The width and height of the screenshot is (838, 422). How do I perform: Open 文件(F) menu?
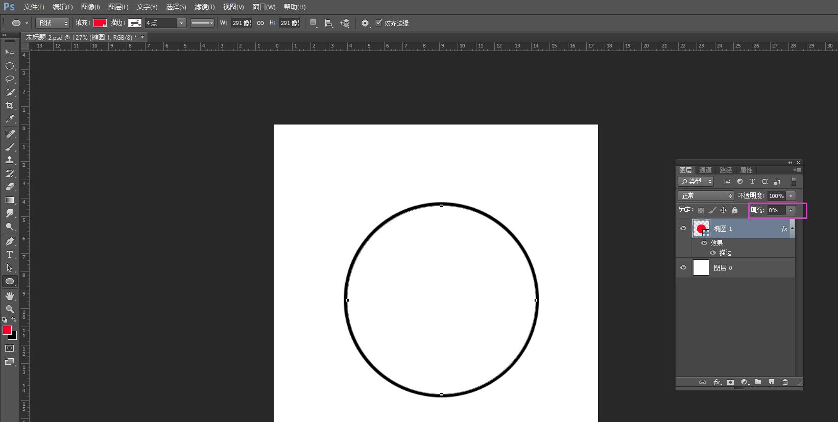pos(34,7)
